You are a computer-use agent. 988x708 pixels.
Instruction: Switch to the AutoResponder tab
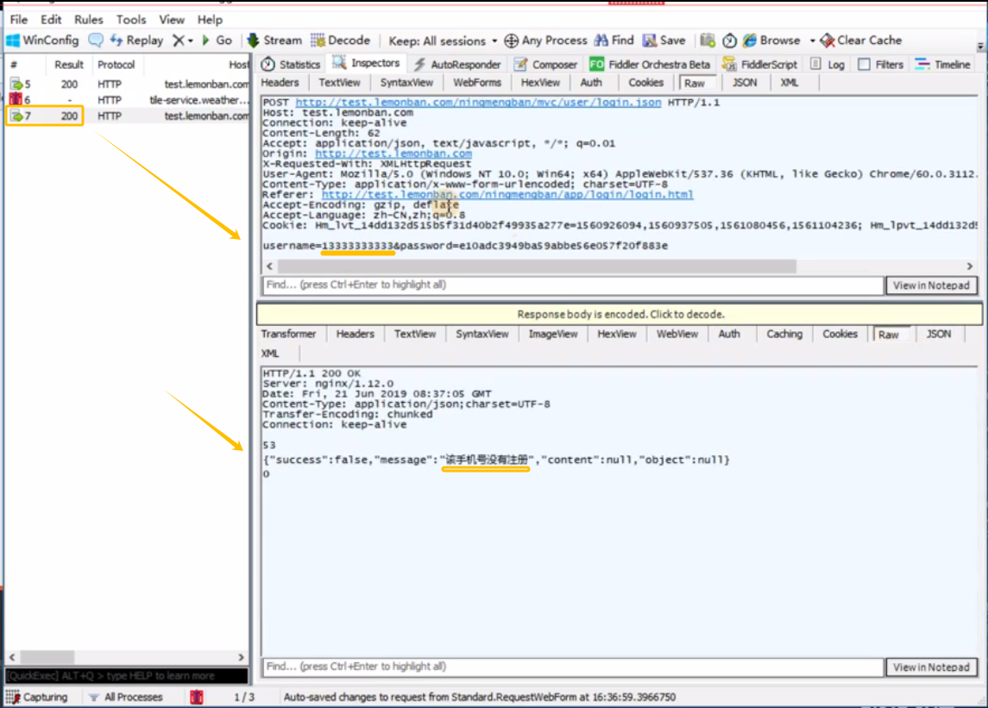pyautogui.click(x=457, y=65)
